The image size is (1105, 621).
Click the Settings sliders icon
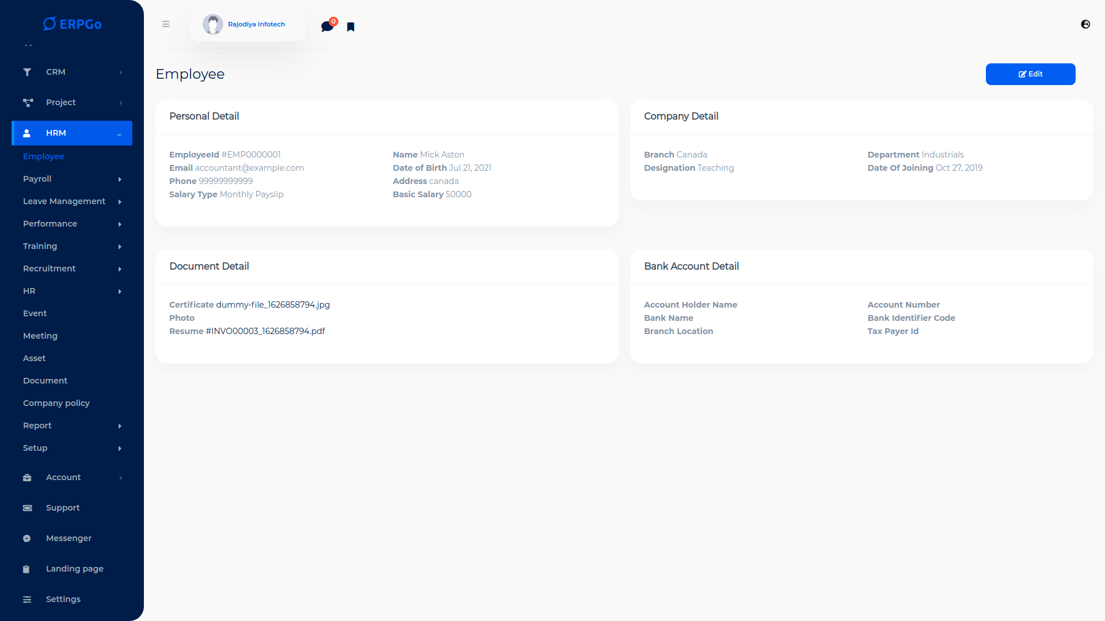[x=27, y=599]
